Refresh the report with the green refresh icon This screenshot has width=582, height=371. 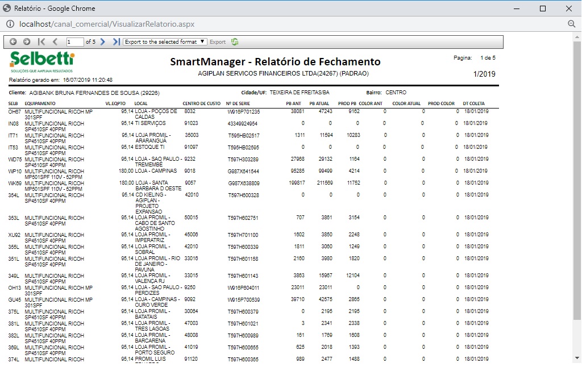235,42
